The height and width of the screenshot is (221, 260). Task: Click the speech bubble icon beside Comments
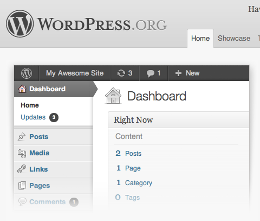22,201
